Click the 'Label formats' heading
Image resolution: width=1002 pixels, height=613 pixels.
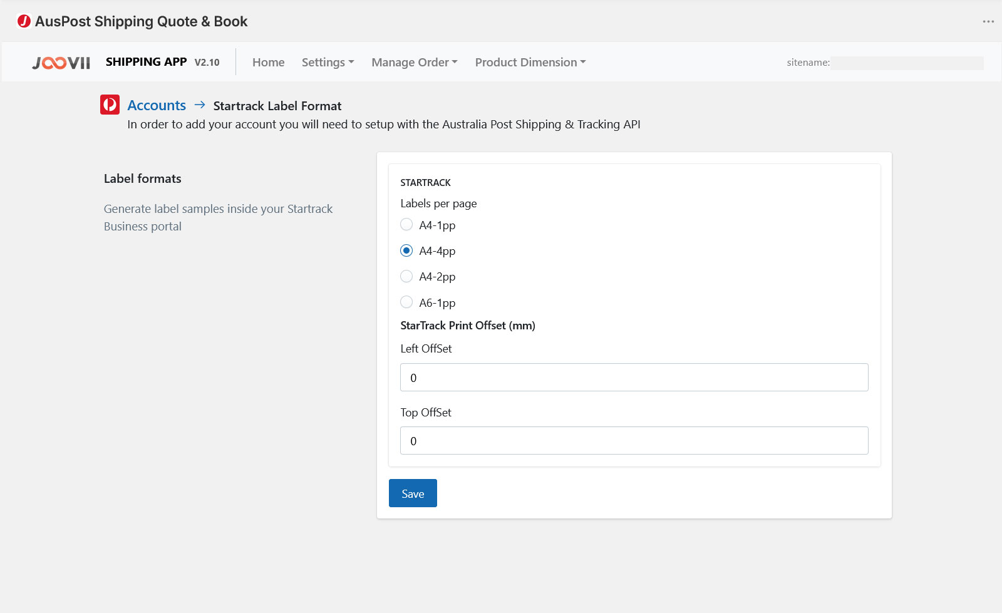(x=143, y=178)
